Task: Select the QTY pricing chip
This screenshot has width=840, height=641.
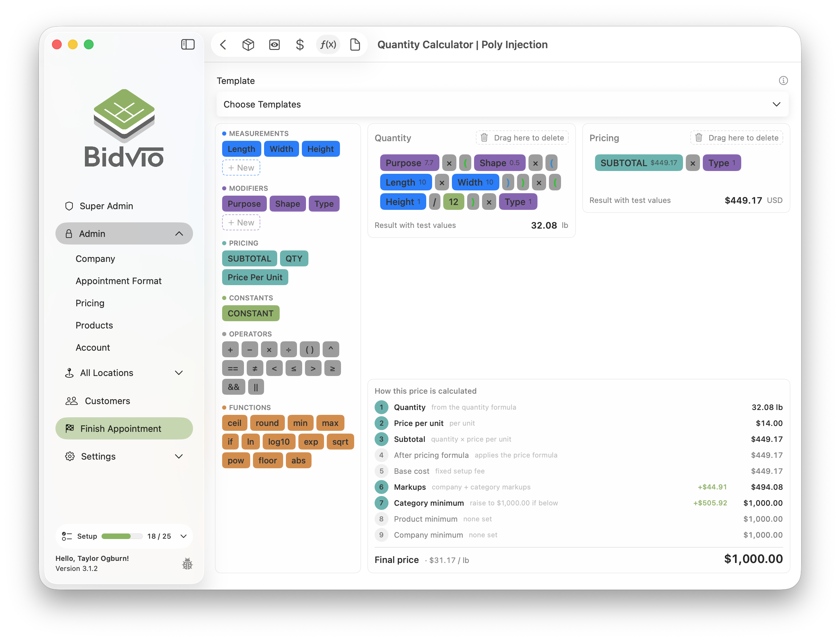Action: (x=294, y=258)
